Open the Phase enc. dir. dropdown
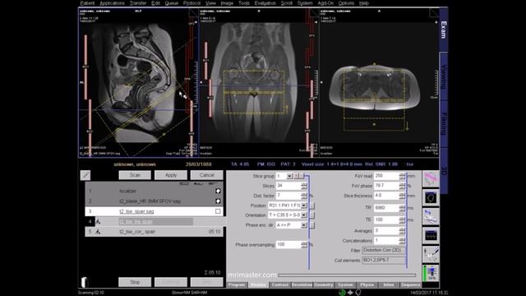The height and width of the screenshot is (296, 526). pos(304,225)
